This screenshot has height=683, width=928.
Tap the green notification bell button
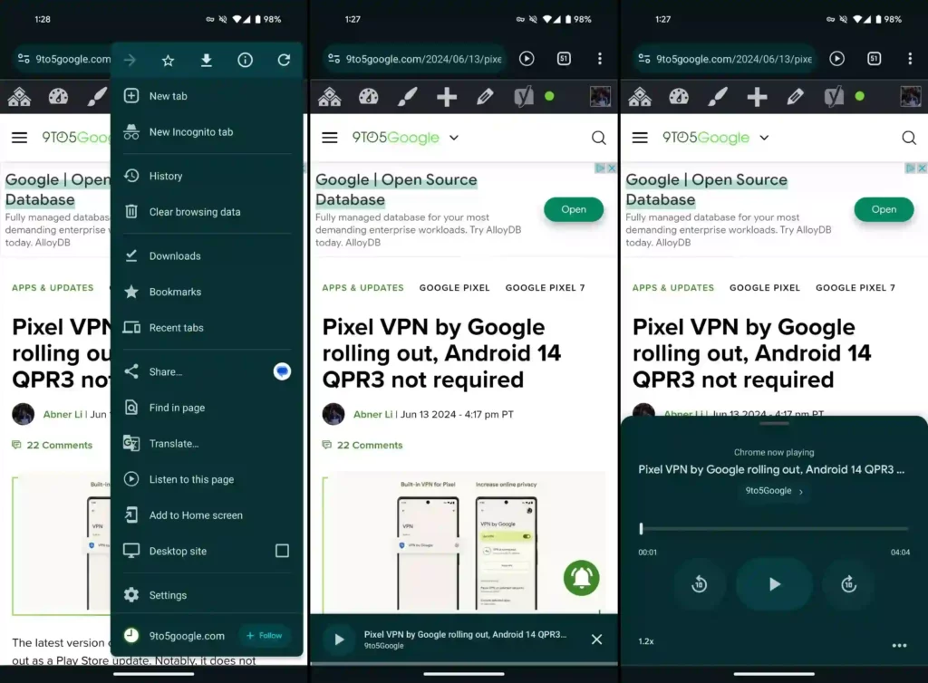581,578
